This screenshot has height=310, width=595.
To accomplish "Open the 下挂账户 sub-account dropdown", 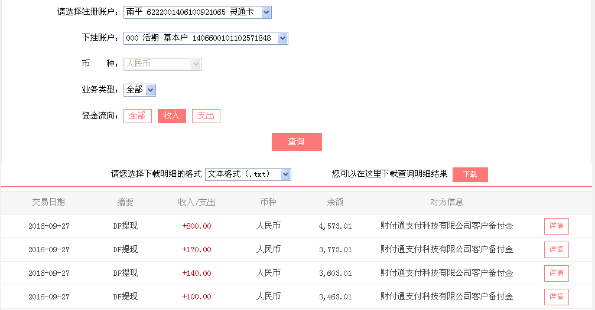I will [x=206, y=38].
